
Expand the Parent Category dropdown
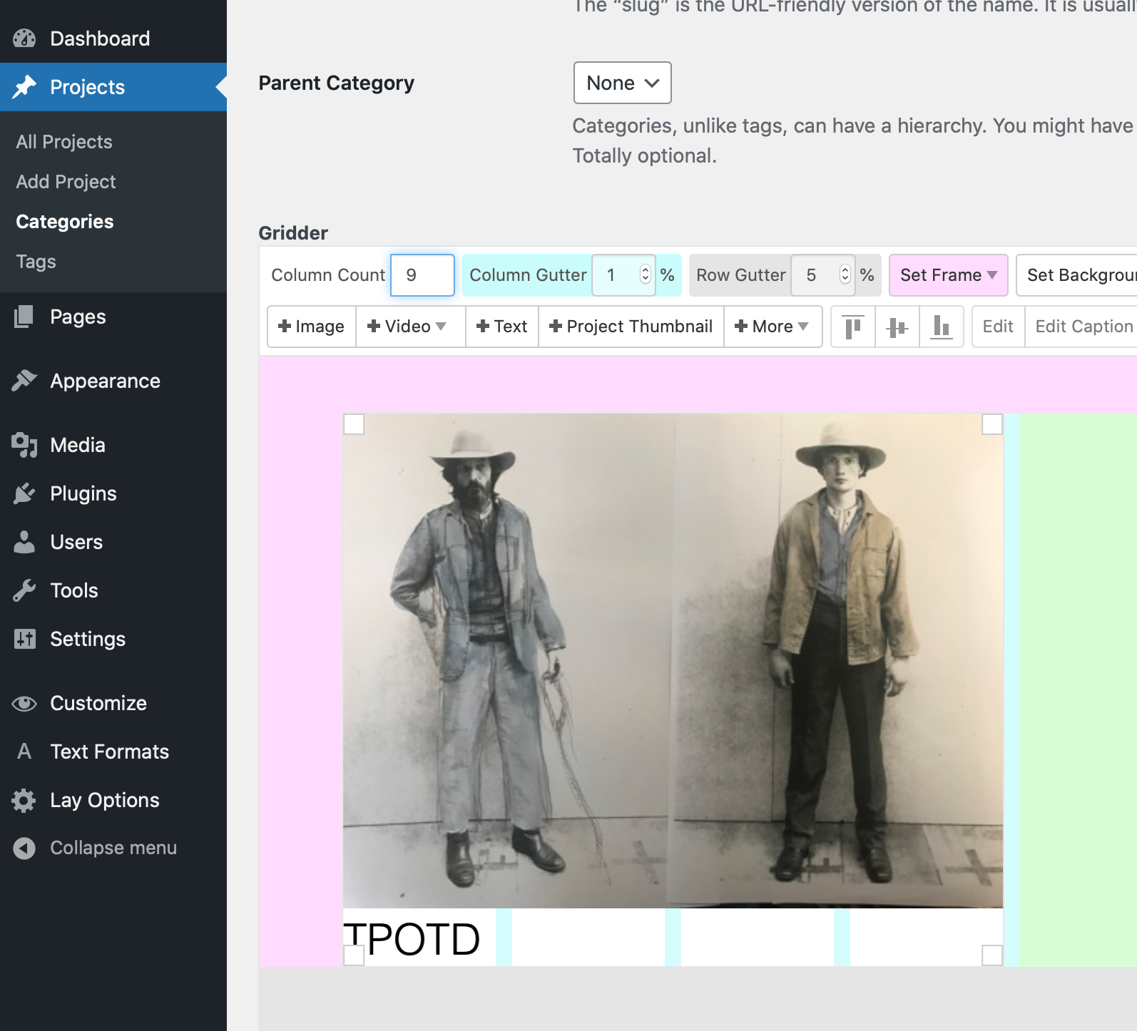pos(622,83)
